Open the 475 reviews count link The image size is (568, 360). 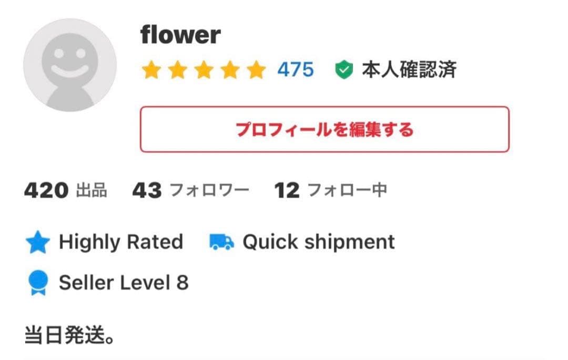(x=296, y=69)
